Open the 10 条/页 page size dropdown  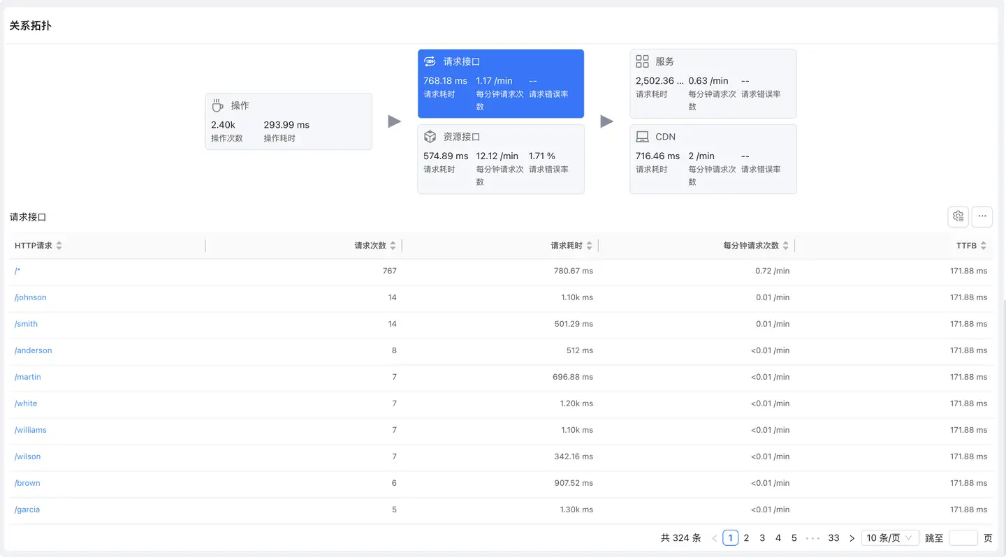pos(889,537)
